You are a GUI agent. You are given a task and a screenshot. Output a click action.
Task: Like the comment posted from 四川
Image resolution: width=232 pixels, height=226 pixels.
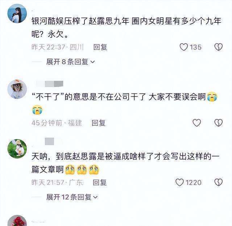coord(184,47)
